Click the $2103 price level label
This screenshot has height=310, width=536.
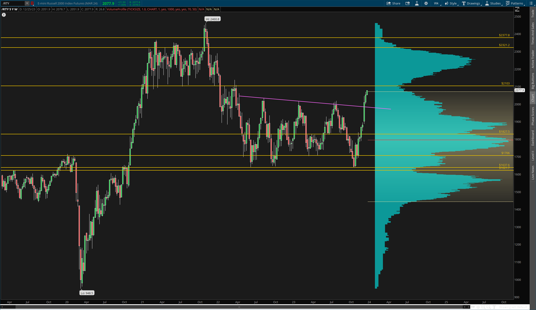(506, 83)
